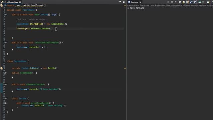
Task: Toggle Show Console on standard output change
Action: pyautogui.click(x=191, y=2)
